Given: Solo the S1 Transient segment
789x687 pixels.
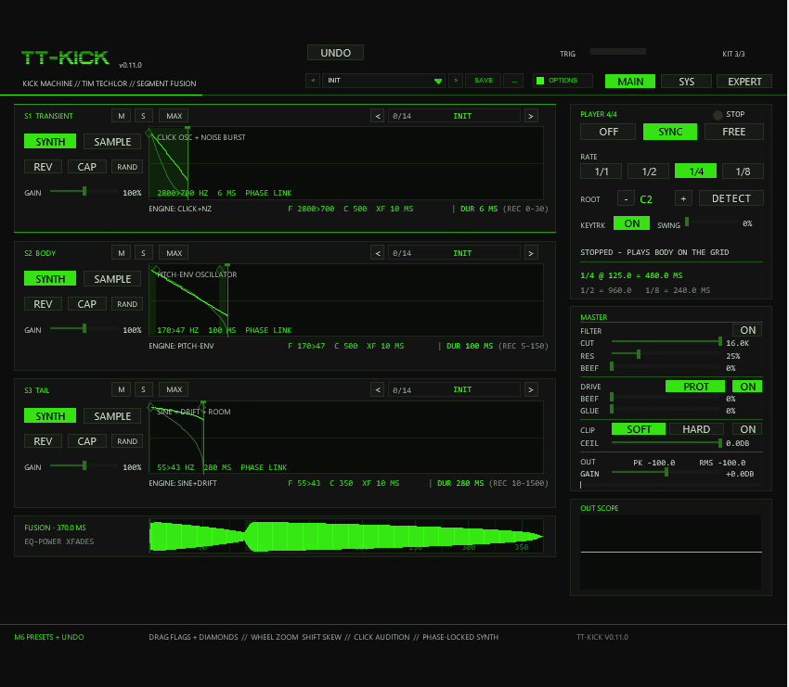Looking at the screenshot, I should point(143,116).
